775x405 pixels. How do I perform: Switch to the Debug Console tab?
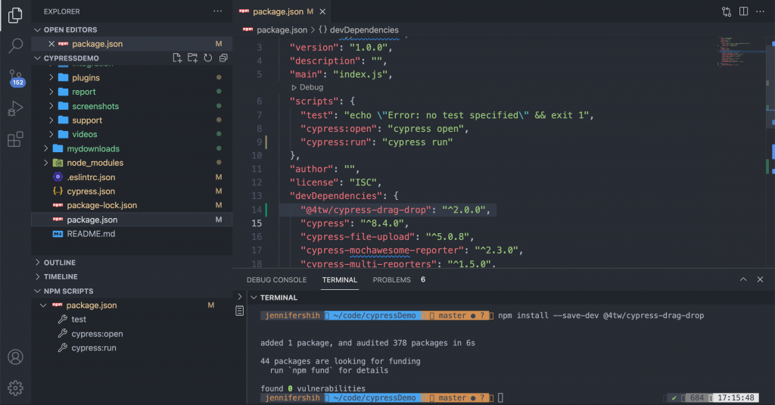tap(277, 280)
